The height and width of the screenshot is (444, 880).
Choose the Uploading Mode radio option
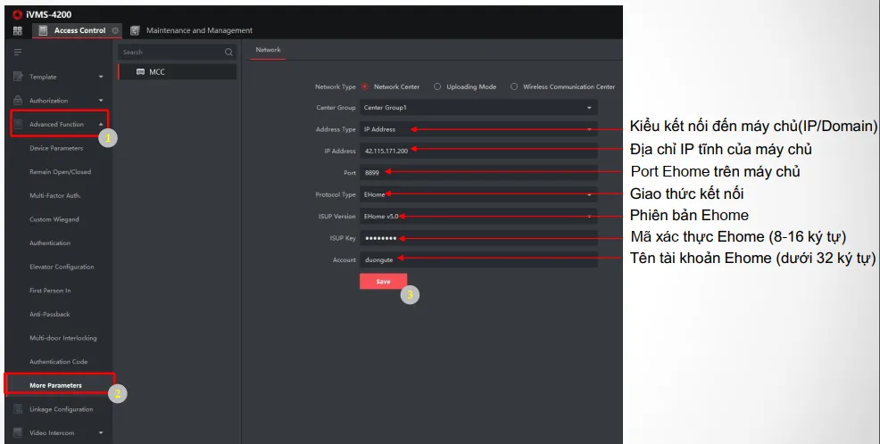tap(437, 87)
